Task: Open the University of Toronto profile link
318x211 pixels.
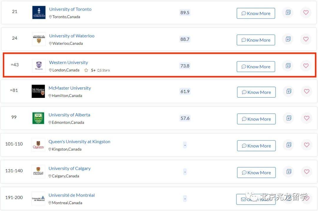Action: 70,9
